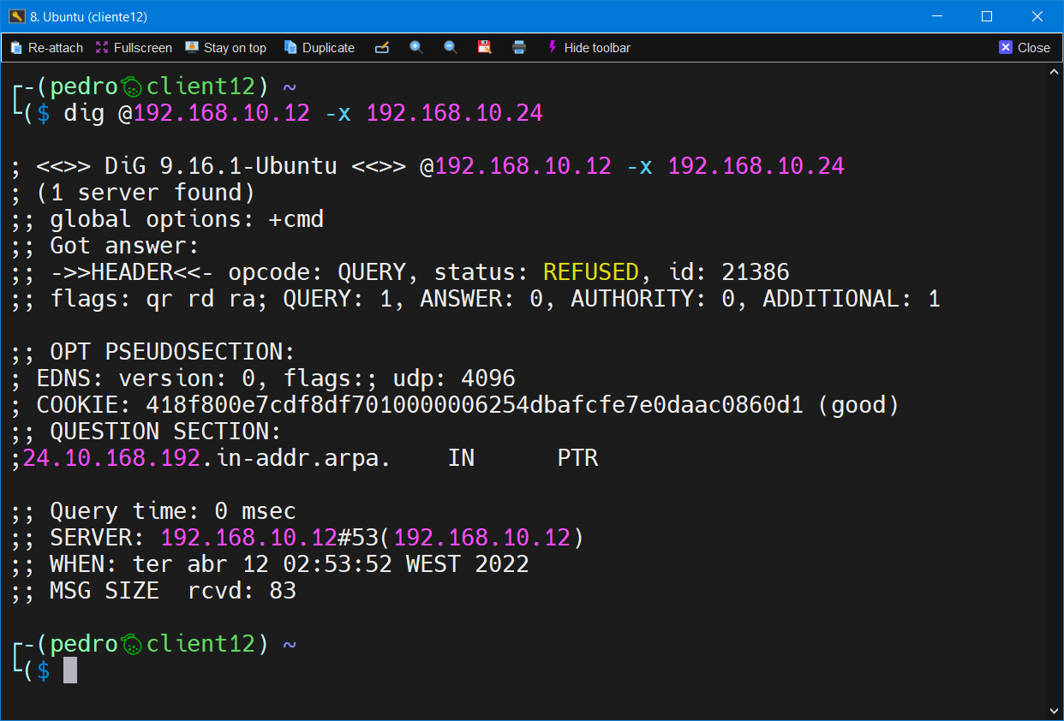This screenshot has height=721, width=1064.
Task: Click the terminal cursor at the prompt
Action: pyautogui.click(x=70, y=670)
